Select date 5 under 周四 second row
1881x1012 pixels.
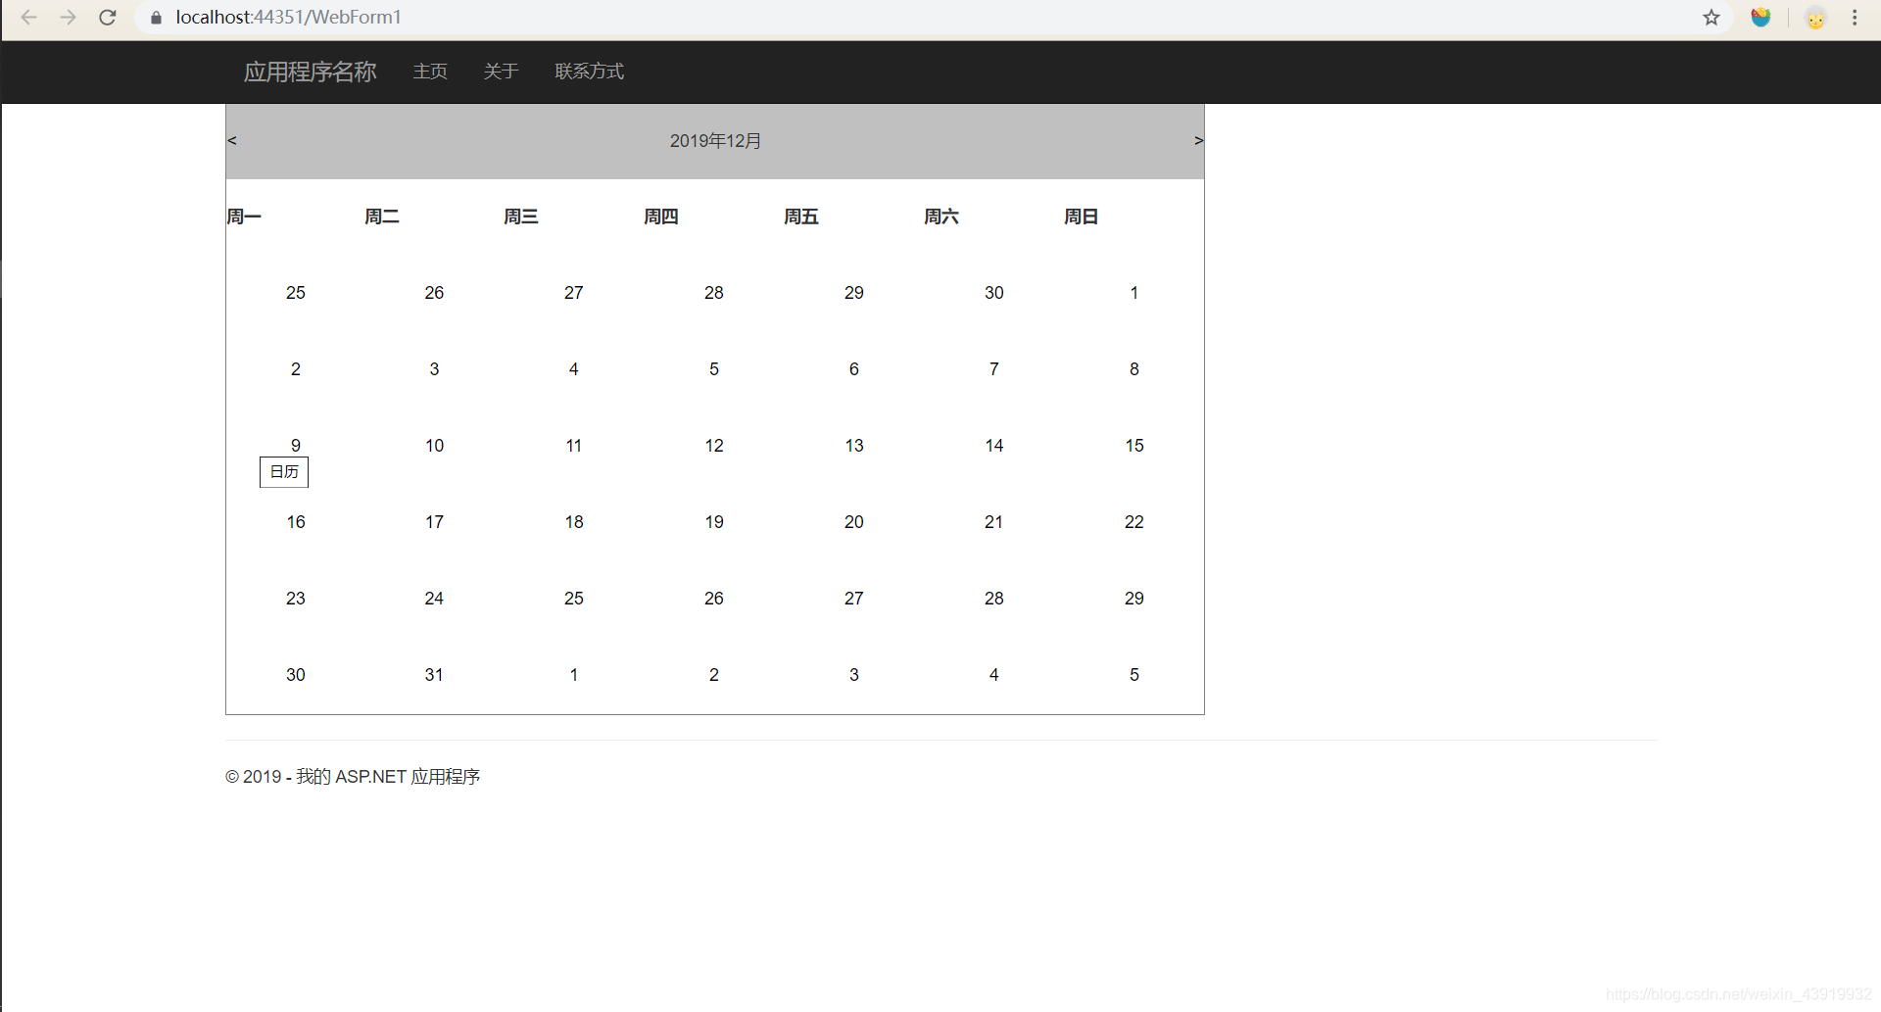pyautogui.click(x=714, y=369)
